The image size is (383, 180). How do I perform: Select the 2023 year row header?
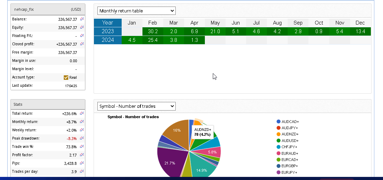click(x=107, y=31)
